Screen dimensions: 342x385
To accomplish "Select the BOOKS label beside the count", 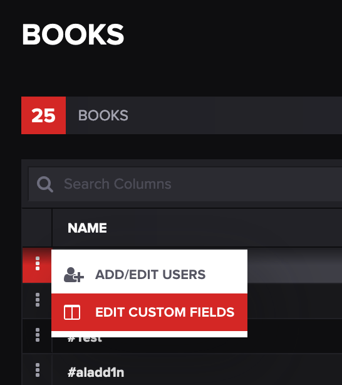I will point(103,115).
